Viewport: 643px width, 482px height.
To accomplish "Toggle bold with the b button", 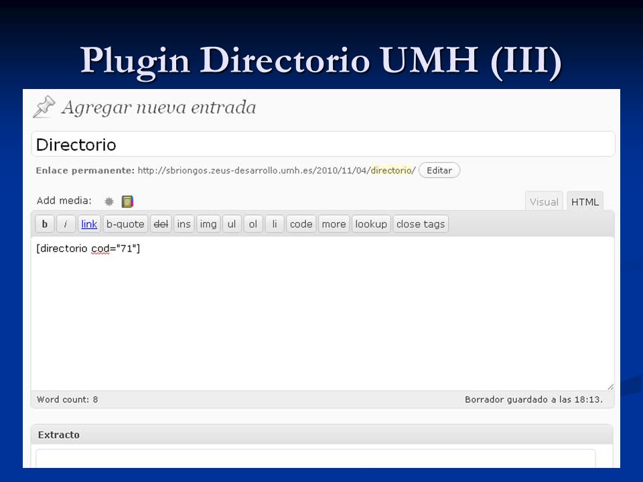I will [x=45, y=224].
